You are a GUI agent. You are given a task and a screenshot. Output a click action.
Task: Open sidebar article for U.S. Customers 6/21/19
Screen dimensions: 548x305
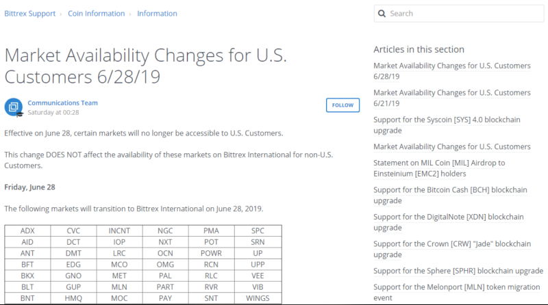(451, 98)
